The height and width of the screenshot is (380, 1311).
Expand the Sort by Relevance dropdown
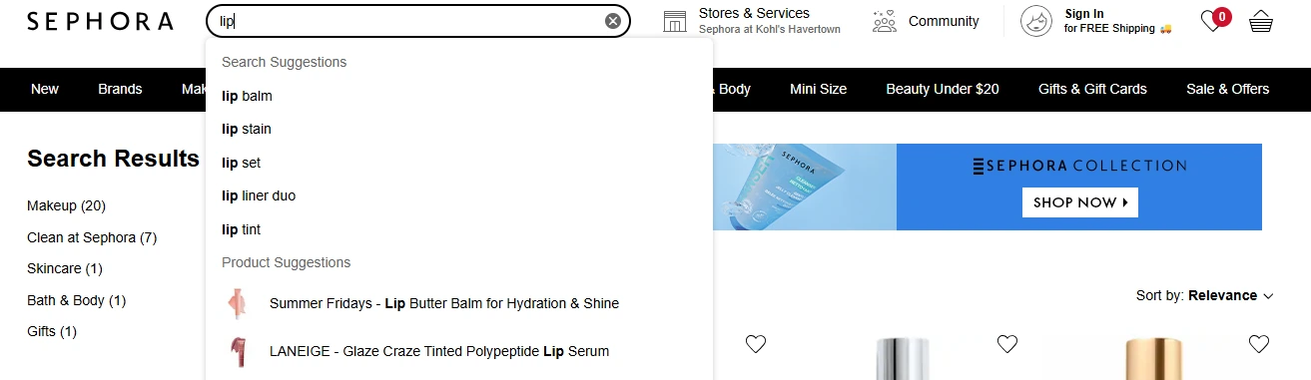tap(1205, 295)
